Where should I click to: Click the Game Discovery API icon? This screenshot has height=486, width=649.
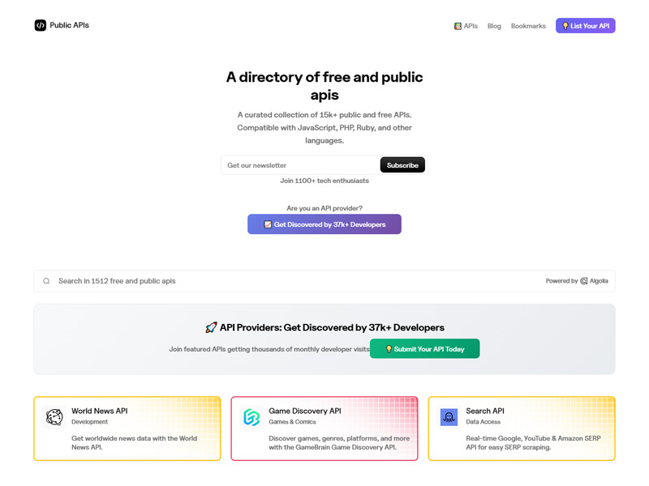pyautogui.click(x=251, y=416)
